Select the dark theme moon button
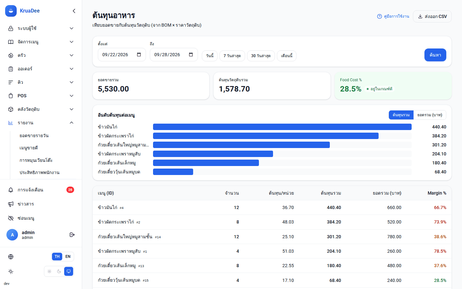The image size is (462, 289). (x=59, y=271)
